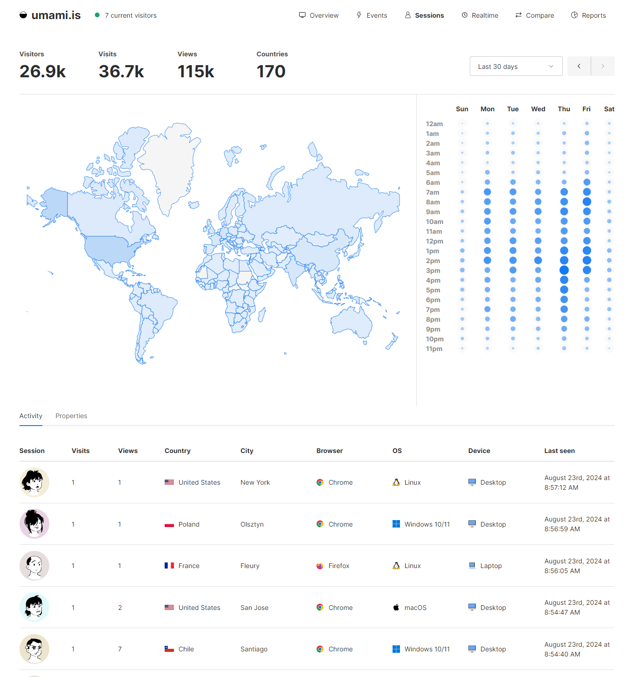Go to the previous date range
The height and width of the screenshot is (677, 633).
(x=579, y=67)
